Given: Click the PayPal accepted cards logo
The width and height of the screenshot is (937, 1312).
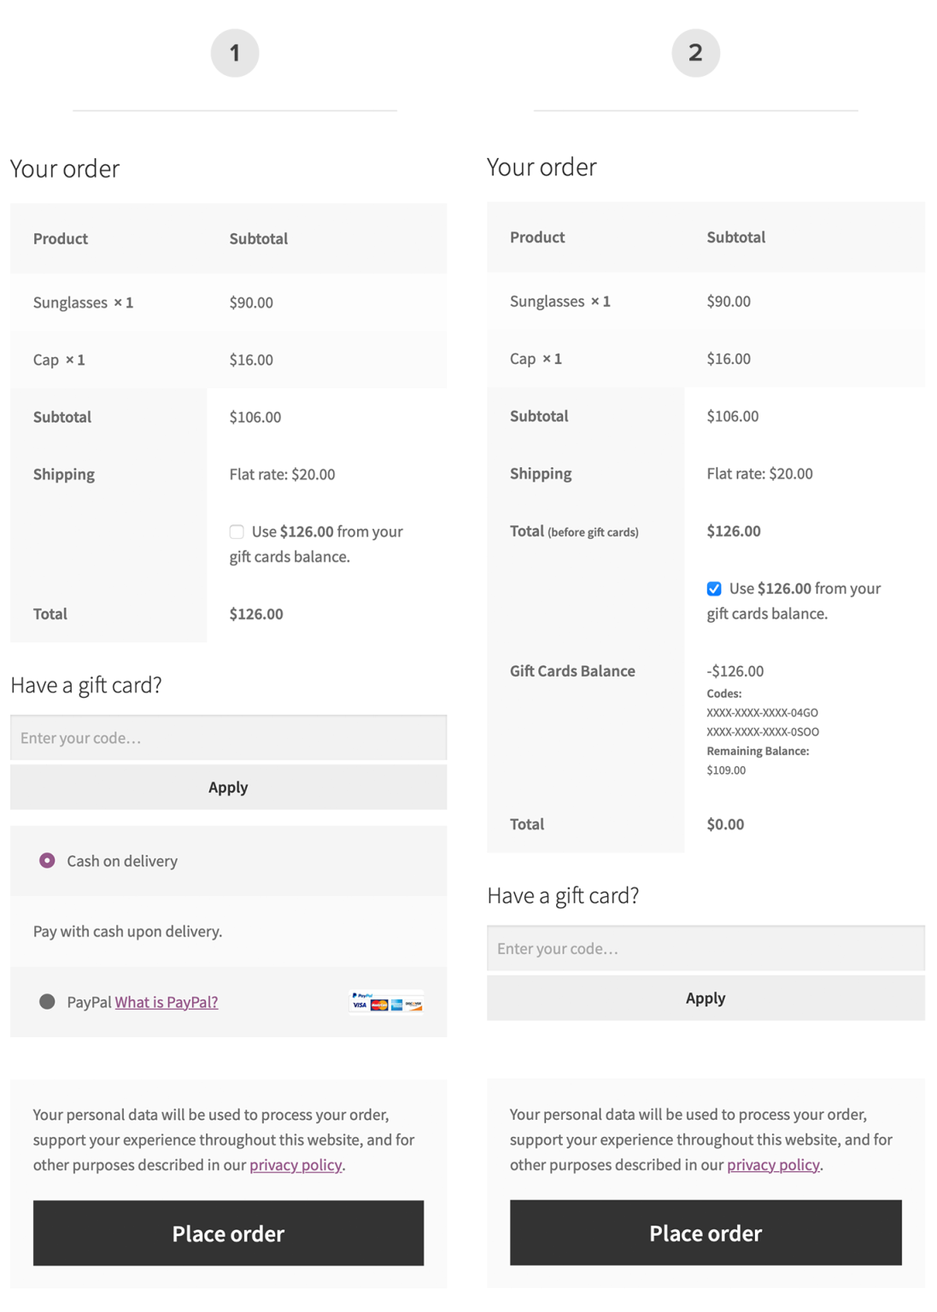Looking at the screenshot, I should click(386, 1001).
